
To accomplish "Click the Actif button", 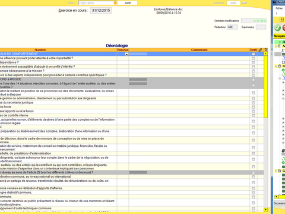I will pos(128,3).
